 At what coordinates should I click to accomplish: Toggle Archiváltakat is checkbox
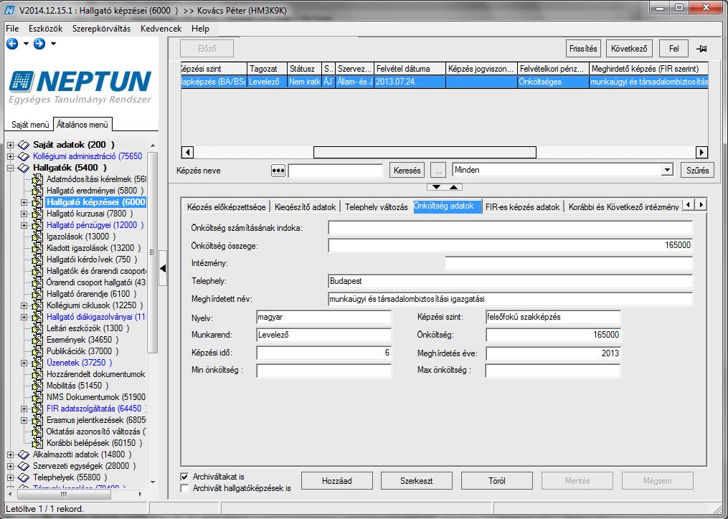(185, 477)
